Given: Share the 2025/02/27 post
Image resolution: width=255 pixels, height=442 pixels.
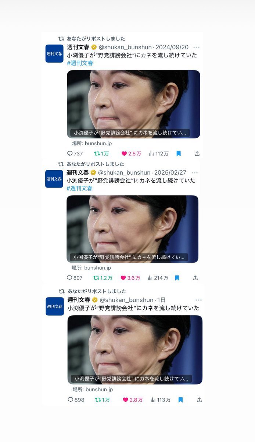Looking at the screenshot, I should (195, 278).
